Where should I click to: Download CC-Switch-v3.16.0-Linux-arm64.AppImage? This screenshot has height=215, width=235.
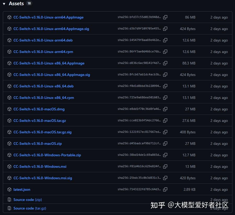point(48,17)
